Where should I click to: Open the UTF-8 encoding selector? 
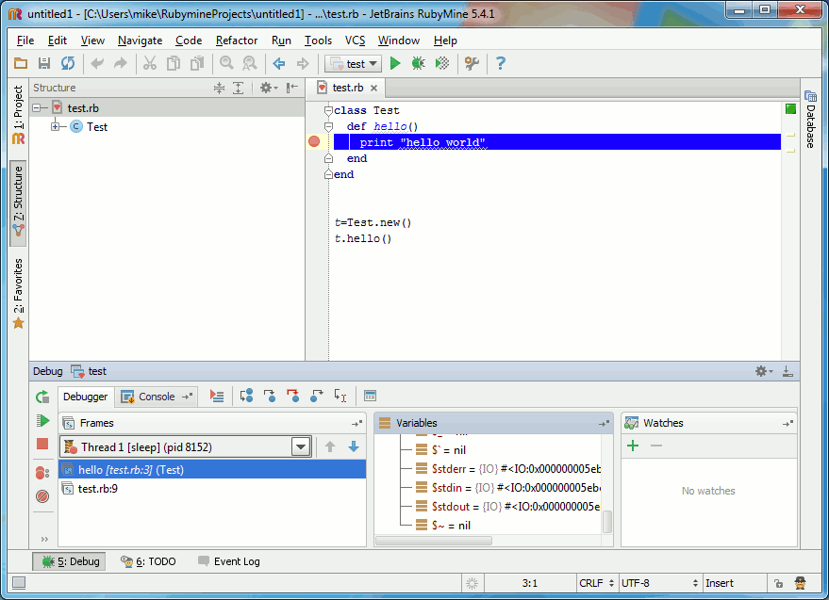[x=660, y=583]
